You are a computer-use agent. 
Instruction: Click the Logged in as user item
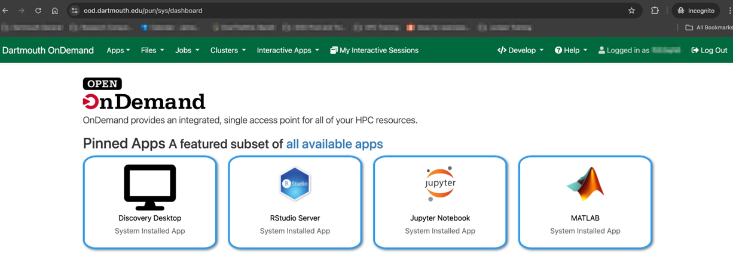tap(639, 50)
